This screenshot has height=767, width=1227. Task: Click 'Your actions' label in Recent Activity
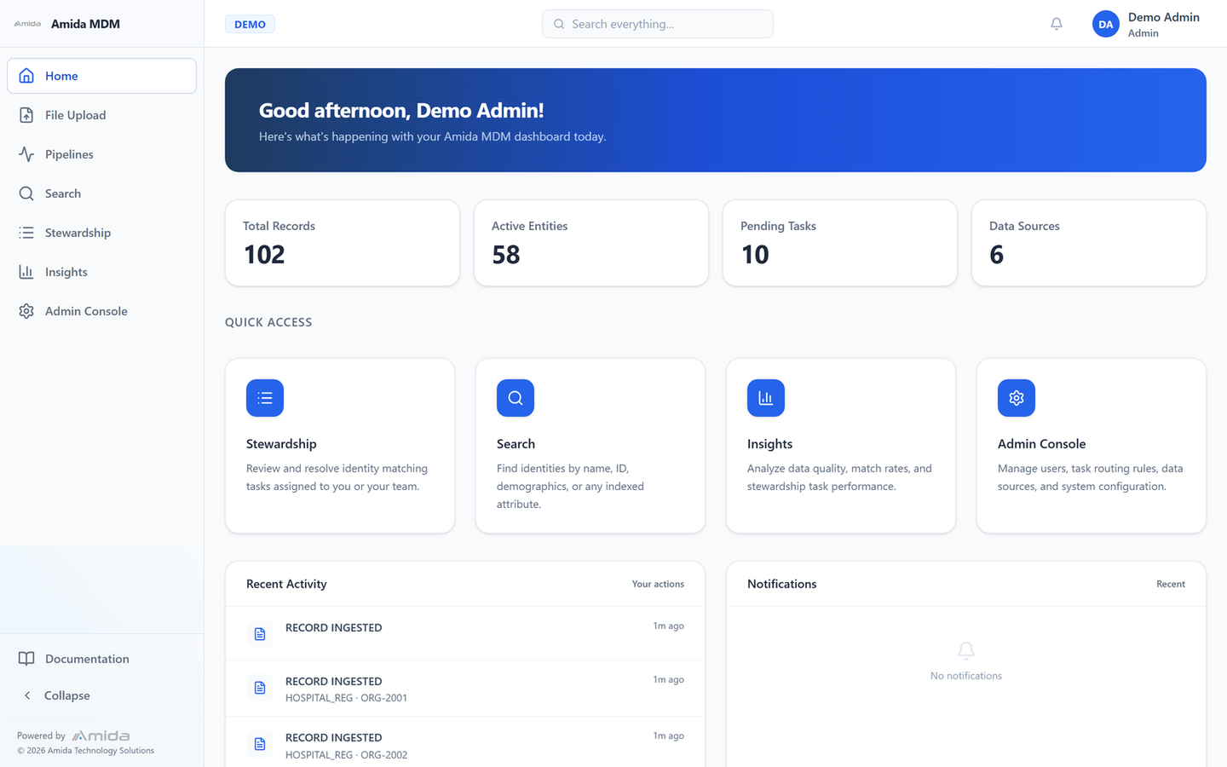coord(658,584)
